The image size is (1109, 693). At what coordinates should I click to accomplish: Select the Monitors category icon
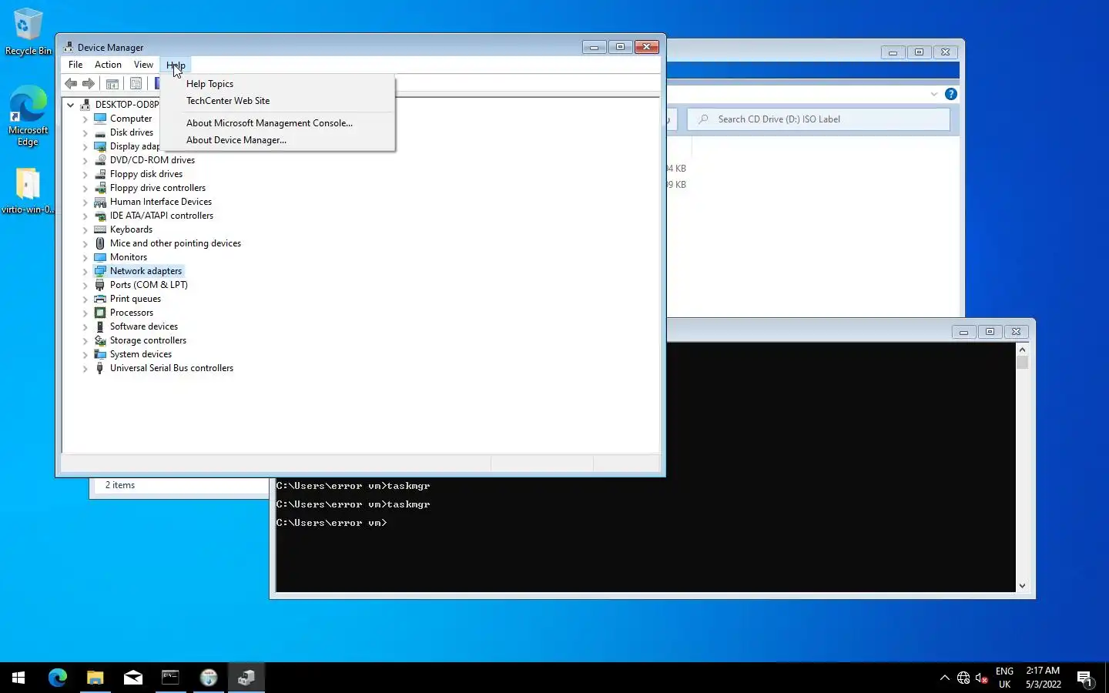click(x=100, y=257)
